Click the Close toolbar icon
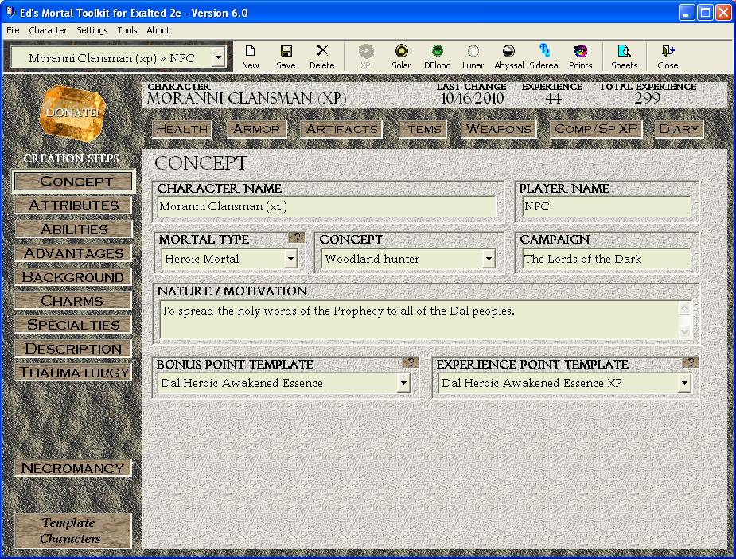 pyautogui.click(x=668, y=57)
